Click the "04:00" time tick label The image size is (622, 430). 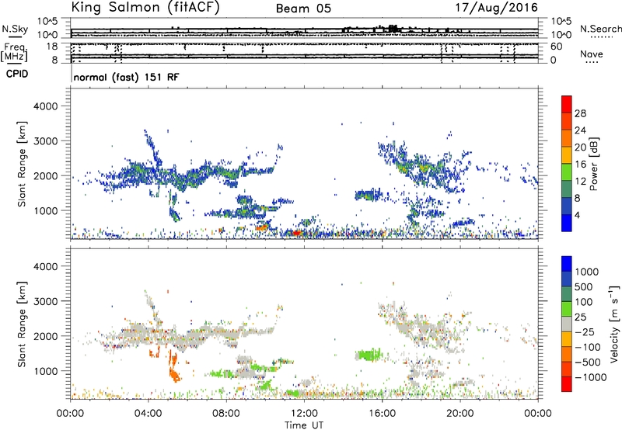pos(149,414)
